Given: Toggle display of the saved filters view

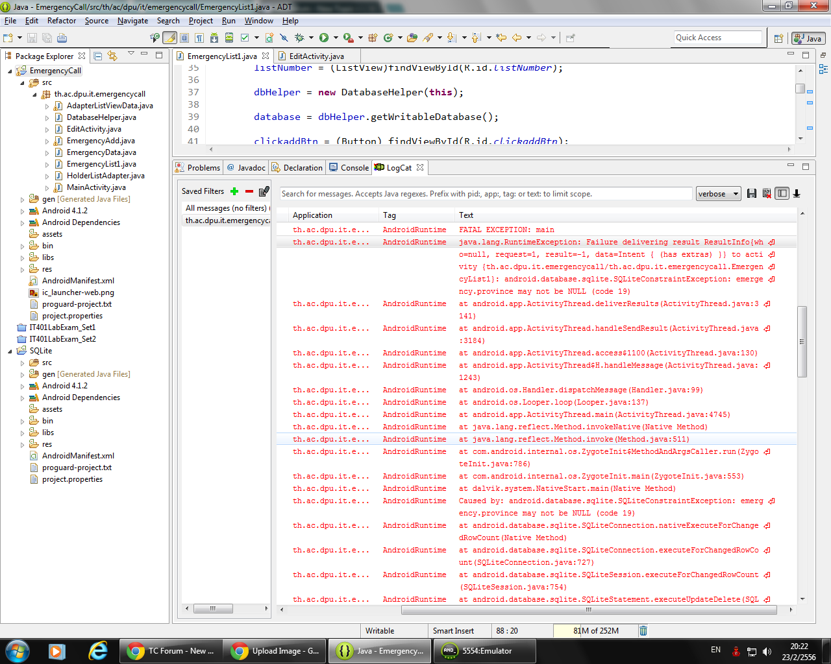Looking at the screenshot, I should [782, 193].
